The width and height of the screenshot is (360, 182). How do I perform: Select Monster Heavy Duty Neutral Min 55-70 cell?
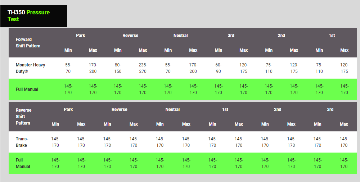168,68
